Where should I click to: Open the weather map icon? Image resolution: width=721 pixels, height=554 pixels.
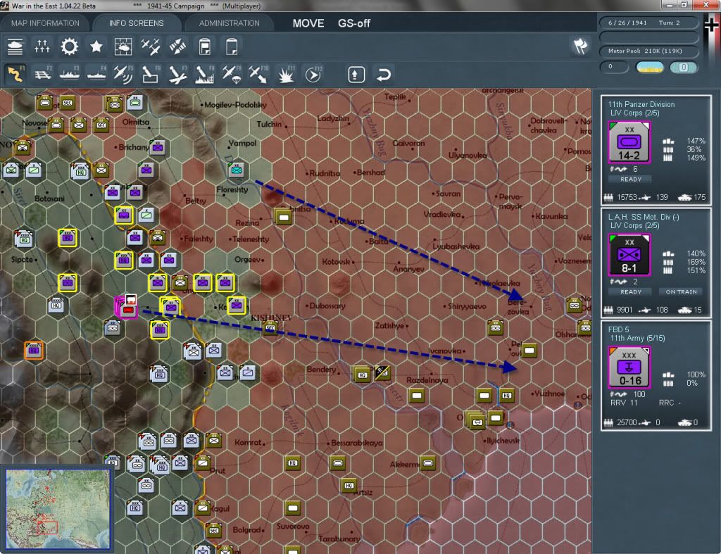[123, 47]
